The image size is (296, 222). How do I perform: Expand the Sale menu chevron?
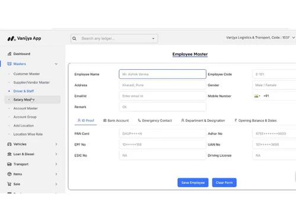[56, 184]
